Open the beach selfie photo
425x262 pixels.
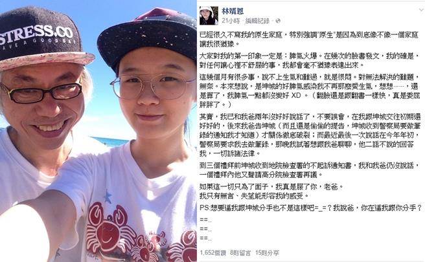pos(98,131)
